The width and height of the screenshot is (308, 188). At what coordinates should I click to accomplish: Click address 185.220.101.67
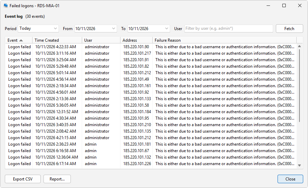click(136, 151)
